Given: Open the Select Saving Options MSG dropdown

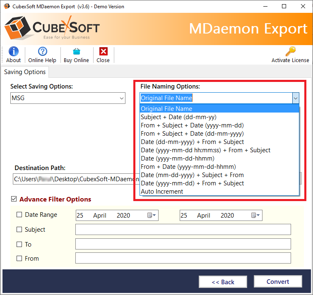Looking at the screenshot, I should click(x=68, y=98).
